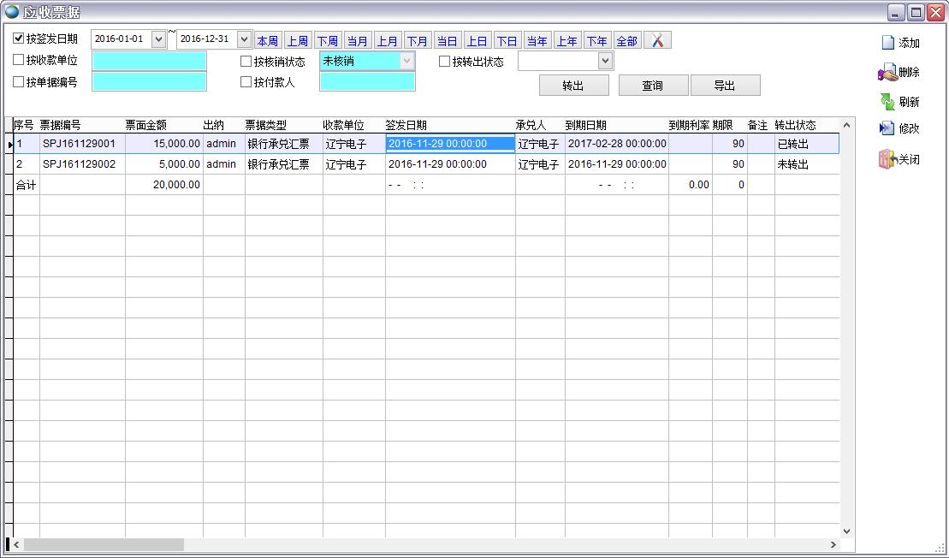Choose the 当年 quick date filter

pyautogui.click(x=537, y=41)
